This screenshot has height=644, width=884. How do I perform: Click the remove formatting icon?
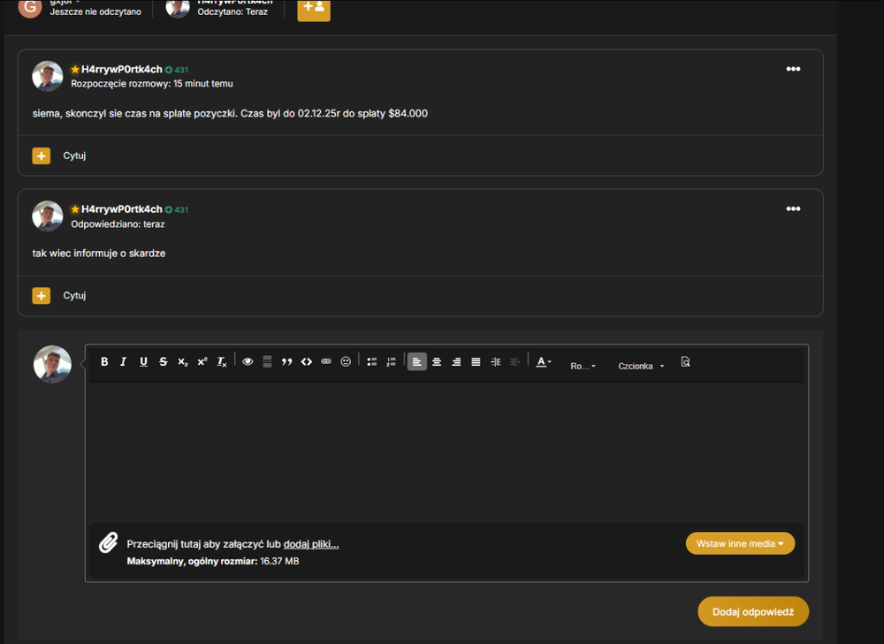(x=222, y=361)
